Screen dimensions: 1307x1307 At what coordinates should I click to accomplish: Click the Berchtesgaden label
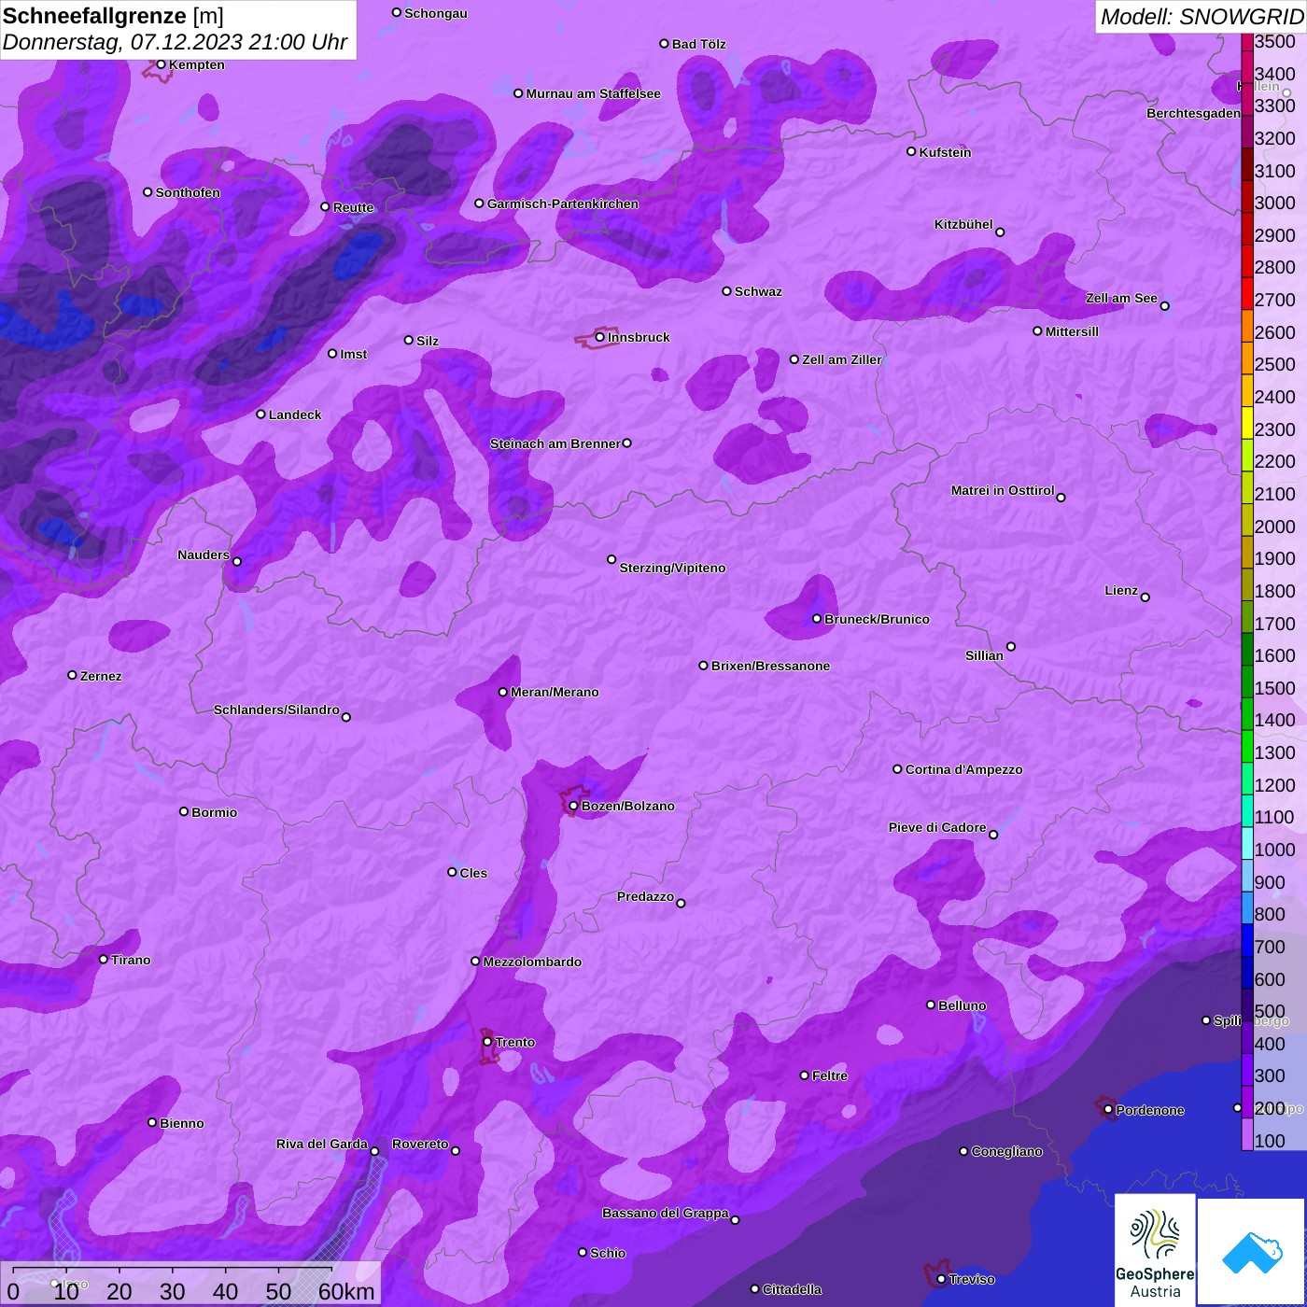tap(1193, 113)
